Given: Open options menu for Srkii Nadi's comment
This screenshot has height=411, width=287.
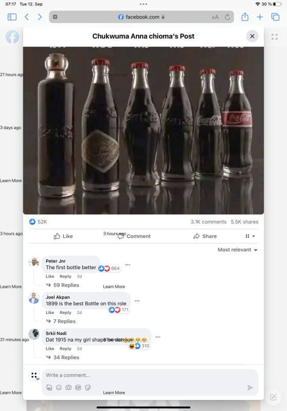Looking at the screenshot, I should tap(158, 337).
